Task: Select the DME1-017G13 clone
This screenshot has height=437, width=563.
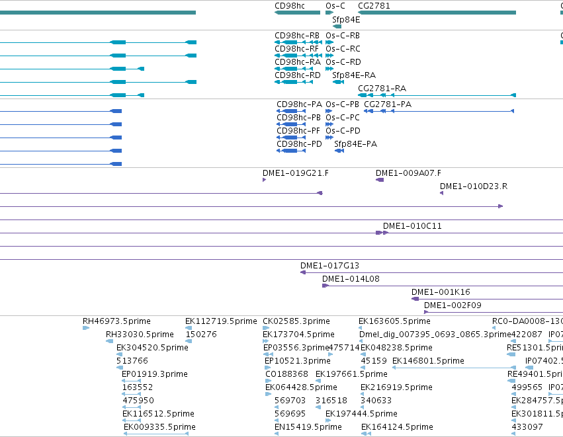Action: [x=431, y=272]
